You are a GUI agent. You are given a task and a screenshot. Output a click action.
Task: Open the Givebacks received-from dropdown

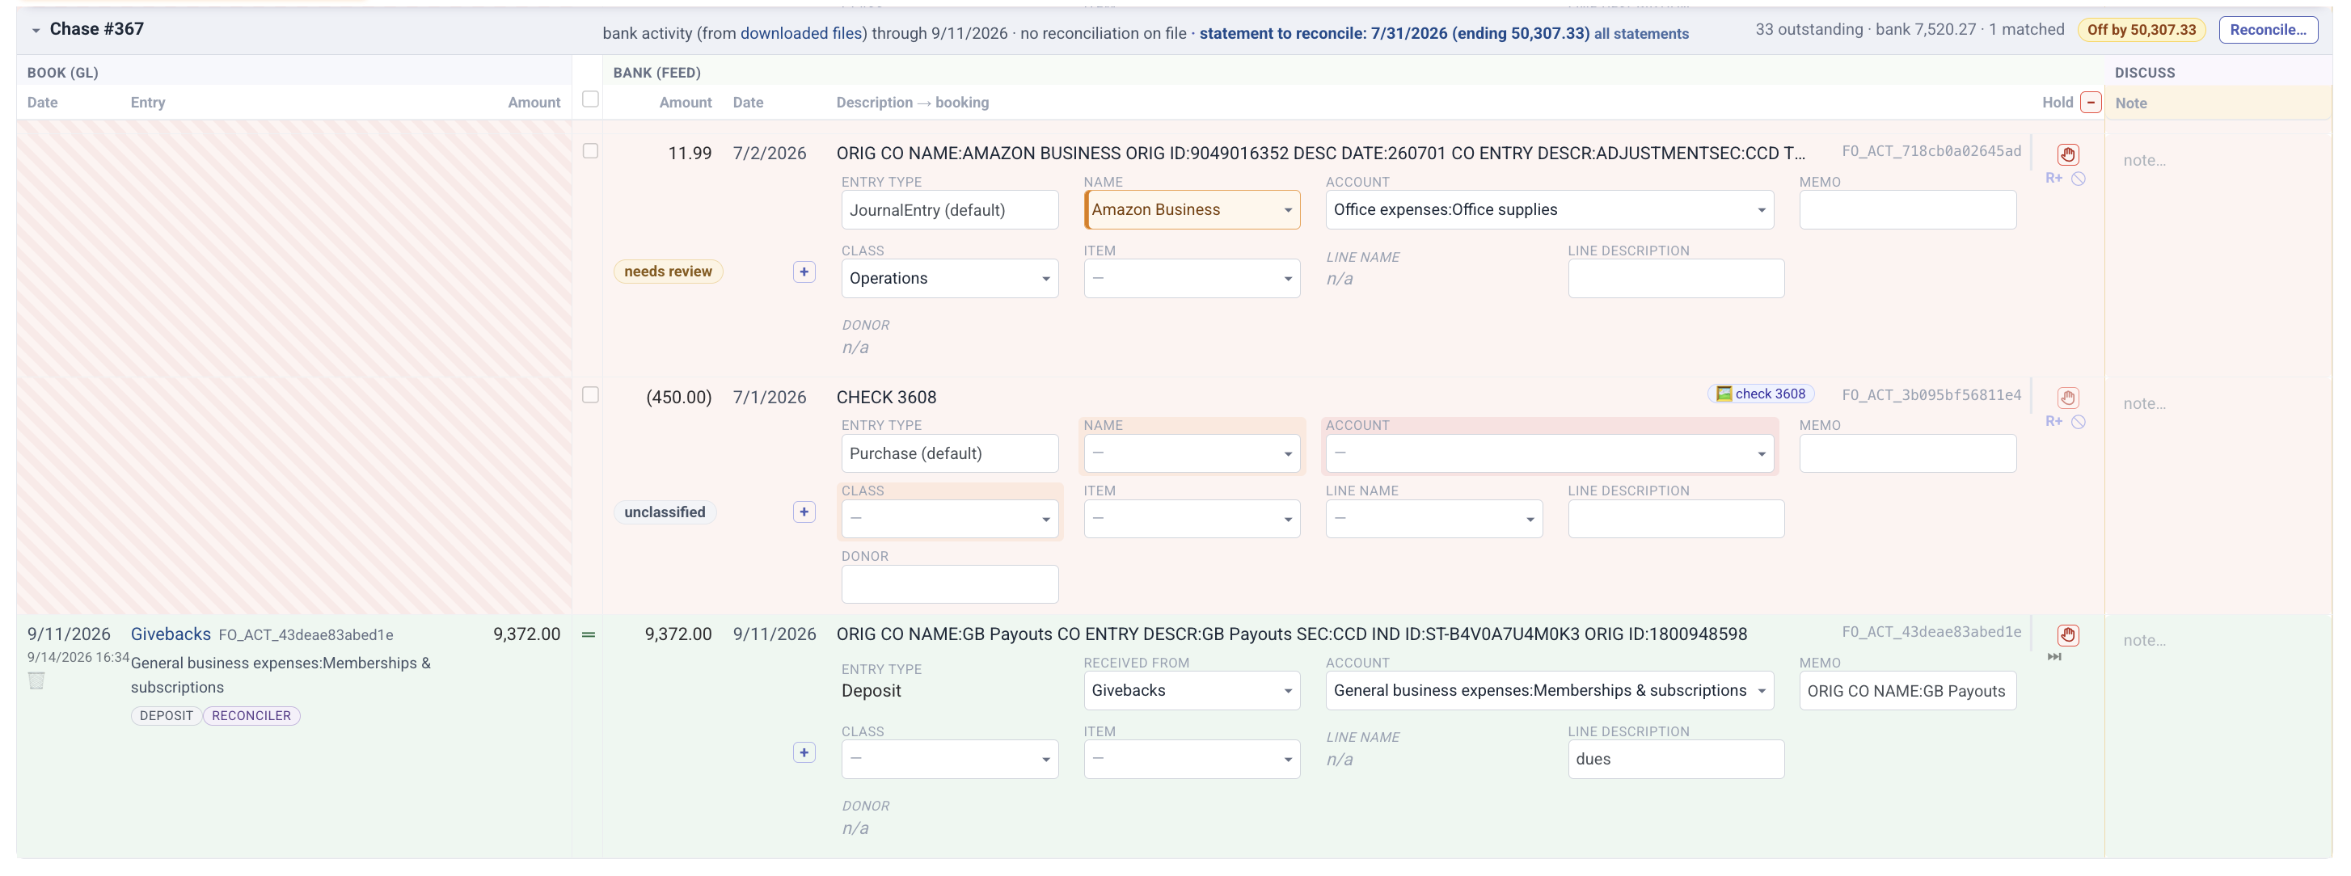(1192, 691)
